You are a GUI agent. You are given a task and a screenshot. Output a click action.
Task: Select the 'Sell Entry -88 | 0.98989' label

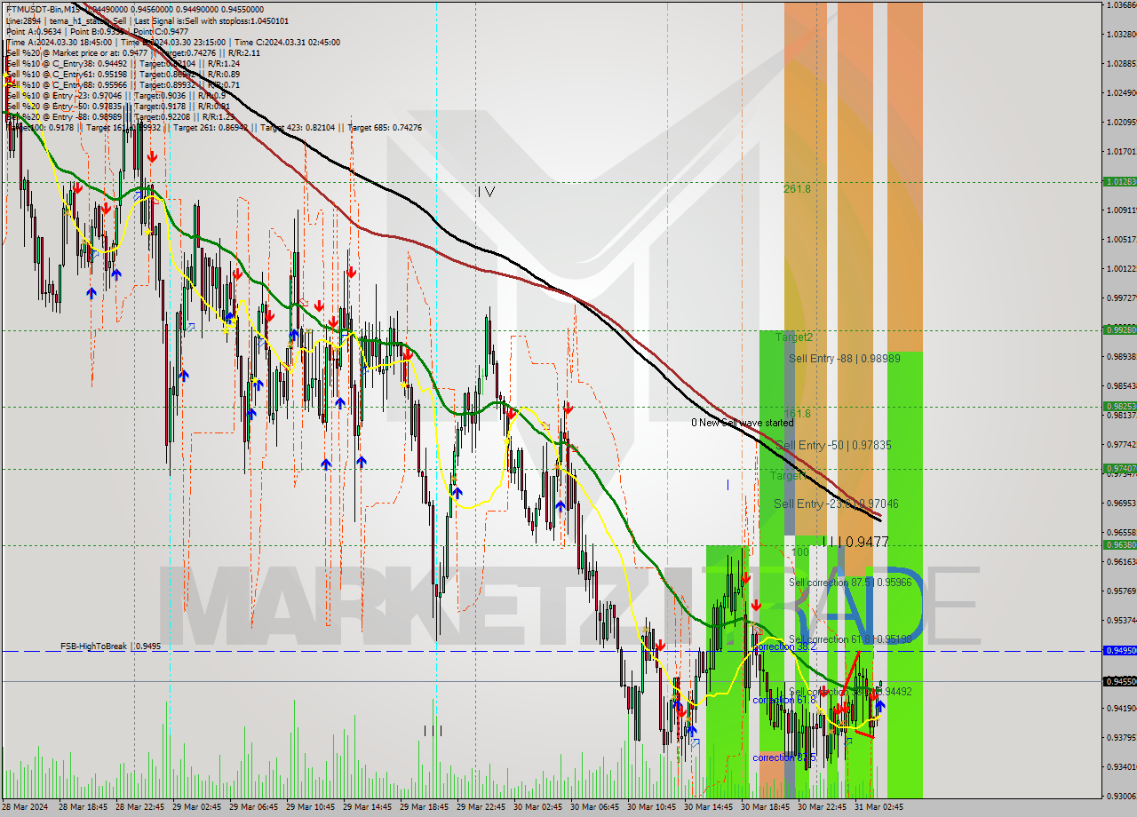[x=844, y=358]
